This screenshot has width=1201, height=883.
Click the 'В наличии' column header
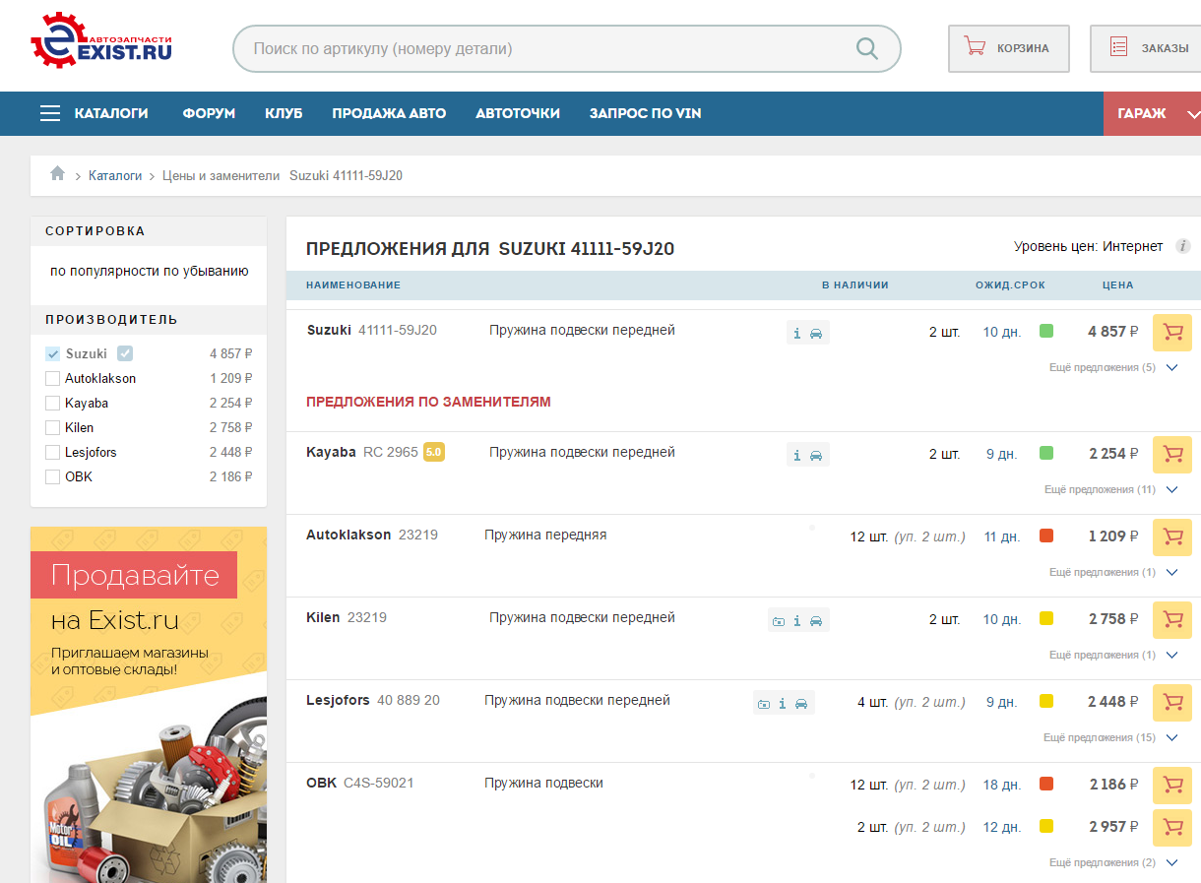click(x=855, y=285)
